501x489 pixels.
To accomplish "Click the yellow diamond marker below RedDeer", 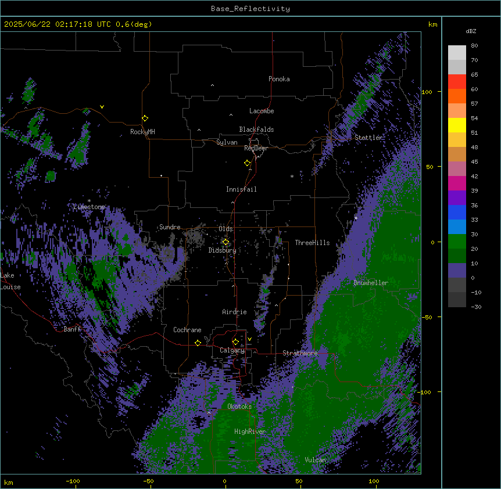I will (x=248, y=163).
